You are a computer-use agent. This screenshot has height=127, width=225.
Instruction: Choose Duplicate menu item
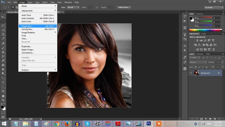[x=38, y=46]
